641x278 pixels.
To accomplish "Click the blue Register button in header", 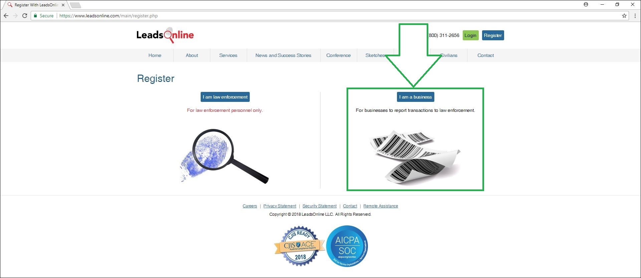I will point(493,35).
